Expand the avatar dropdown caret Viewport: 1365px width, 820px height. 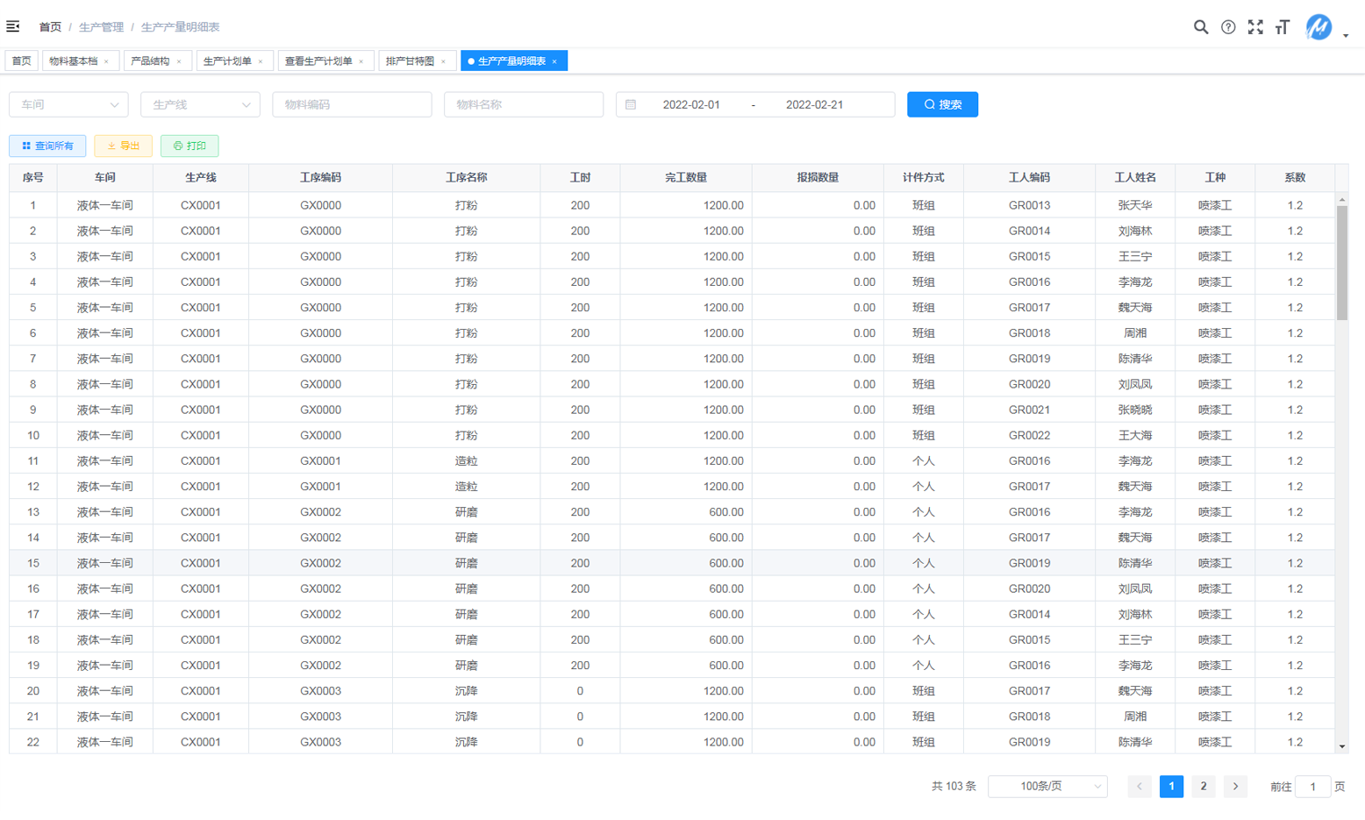1346,36
